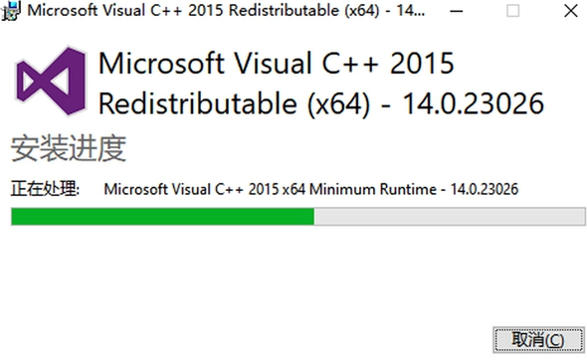This screenshot has width=587, height=360.
Task: Click the installer icon in the title bar
Action: tap(11, 11)
